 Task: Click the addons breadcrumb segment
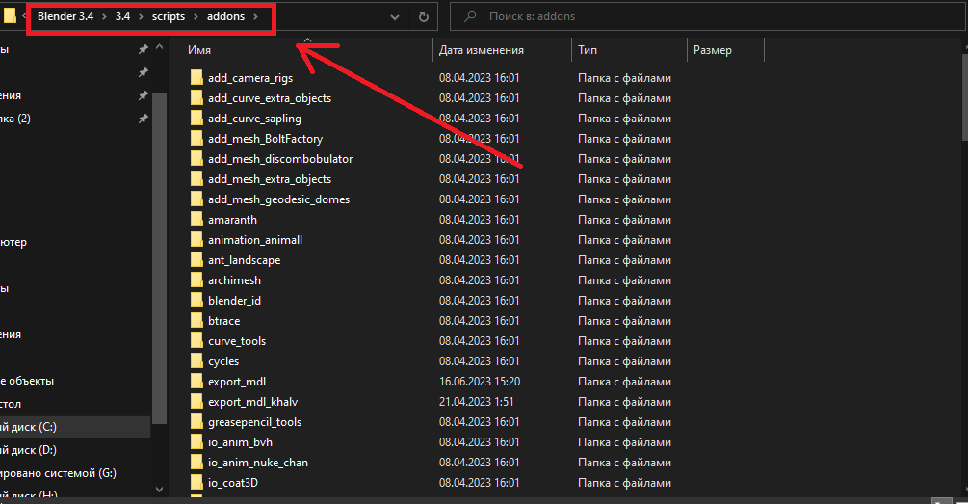click(226, 16)
